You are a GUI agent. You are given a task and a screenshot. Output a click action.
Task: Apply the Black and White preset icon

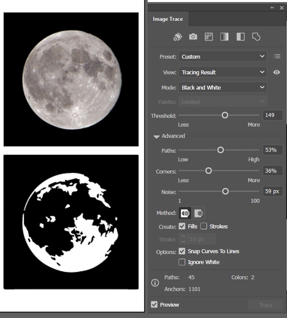[x=240, y=37]
